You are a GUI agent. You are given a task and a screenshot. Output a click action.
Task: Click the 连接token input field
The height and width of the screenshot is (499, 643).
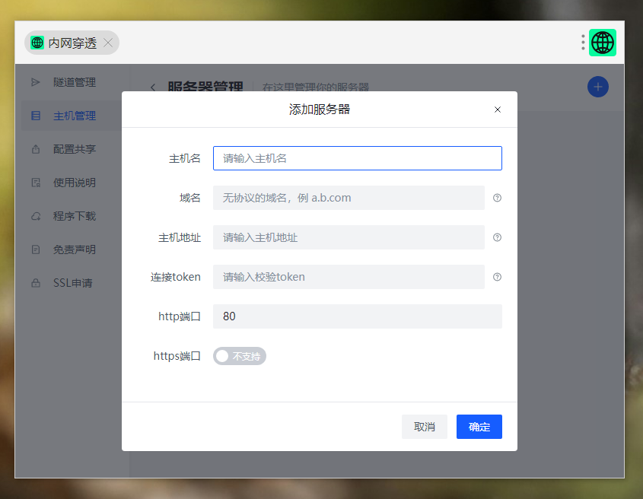coord(349,277)
